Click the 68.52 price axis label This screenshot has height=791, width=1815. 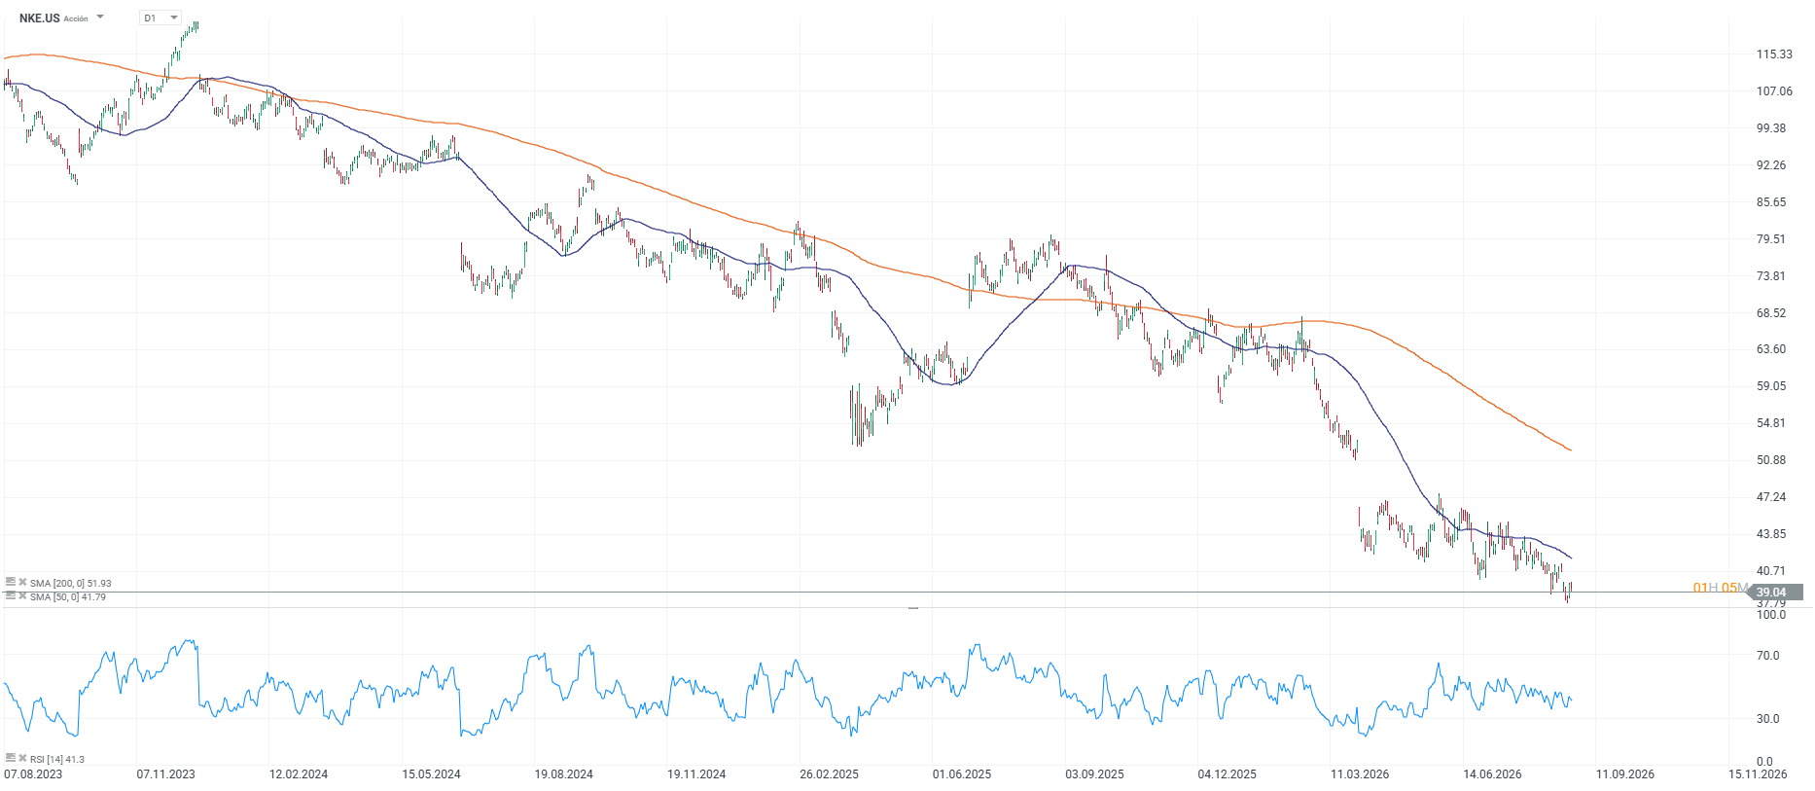coord(1771,313)
